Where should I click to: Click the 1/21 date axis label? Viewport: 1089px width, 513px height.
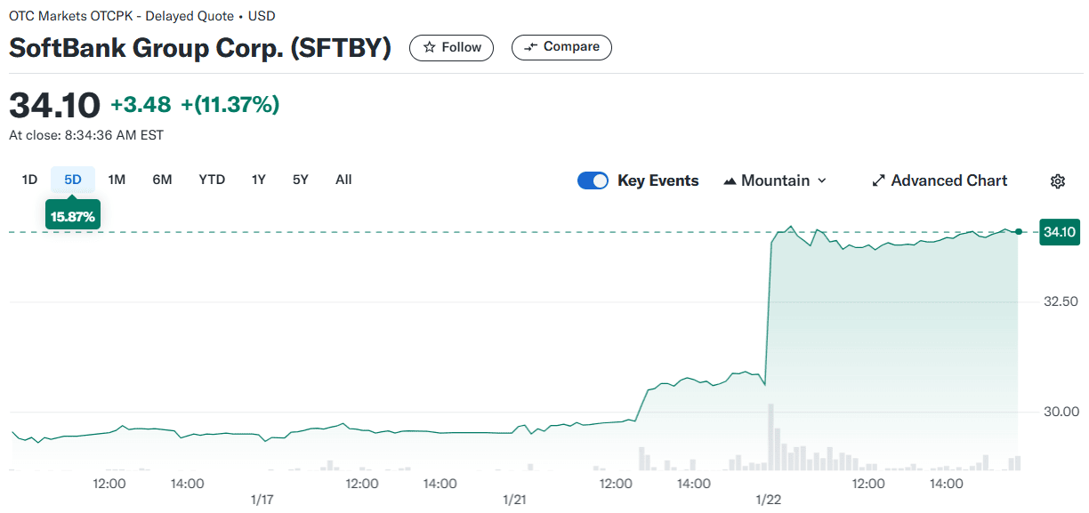pyautogui.click(x=514, y=500)
